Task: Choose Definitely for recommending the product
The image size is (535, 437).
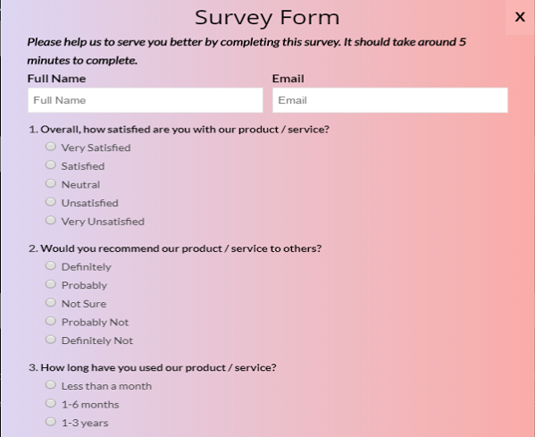Action: coord(51,265)
